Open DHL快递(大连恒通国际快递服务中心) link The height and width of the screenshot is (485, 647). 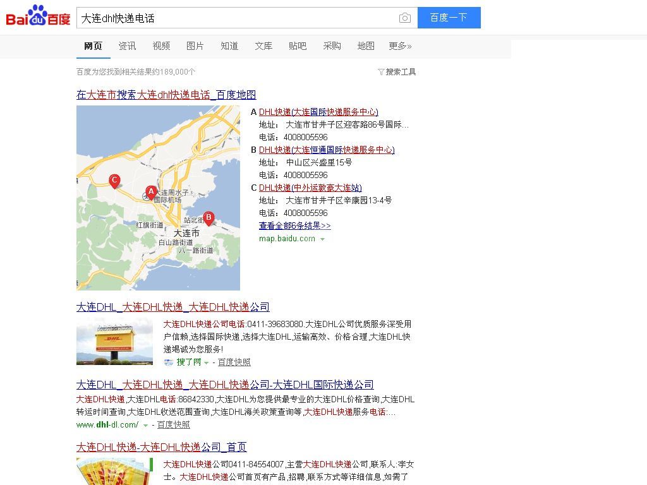click(x=327, y=150)
